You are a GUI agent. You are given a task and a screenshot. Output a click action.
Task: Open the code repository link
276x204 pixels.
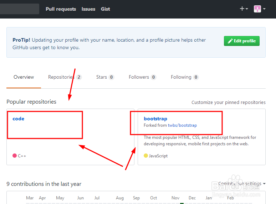19,119
